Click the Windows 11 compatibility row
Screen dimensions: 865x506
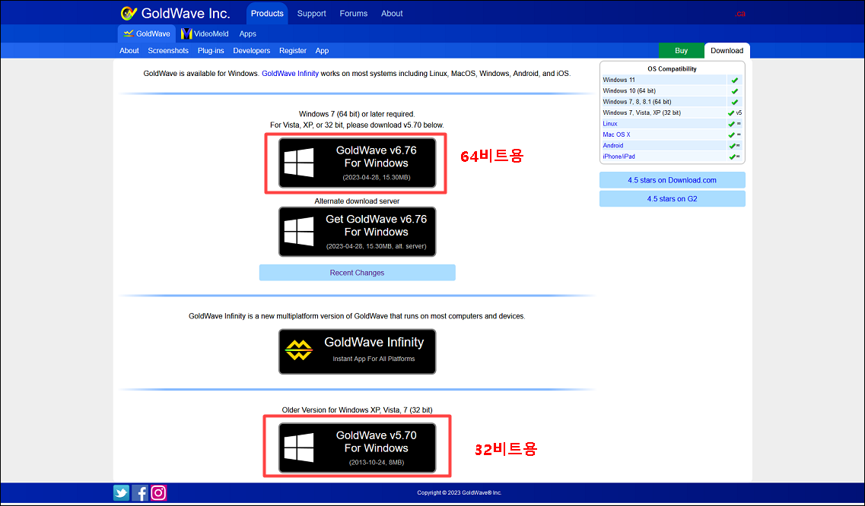(x=672, y=80)
